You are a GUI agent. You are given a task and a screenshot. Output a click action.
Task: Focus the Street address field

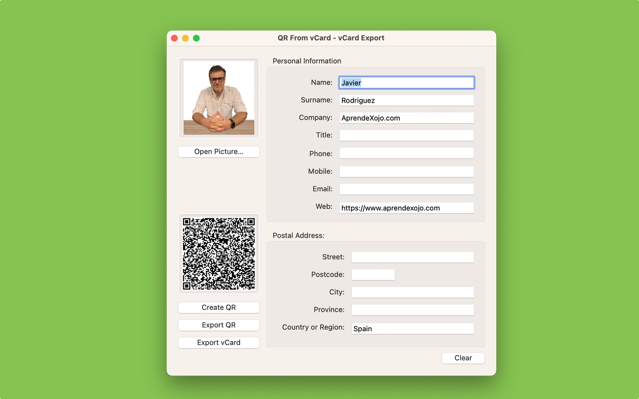(x=412, y=257)
